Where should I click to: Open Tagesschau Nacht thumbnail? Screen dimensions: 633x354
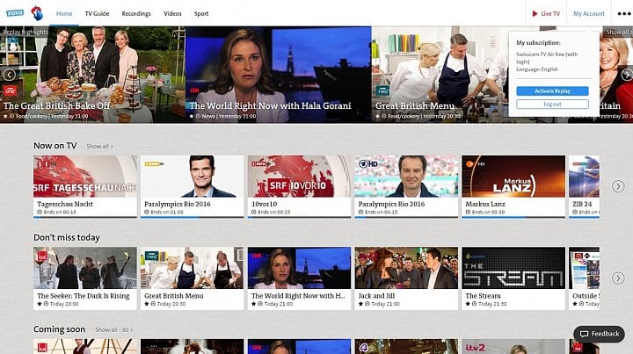coord(85,177)
